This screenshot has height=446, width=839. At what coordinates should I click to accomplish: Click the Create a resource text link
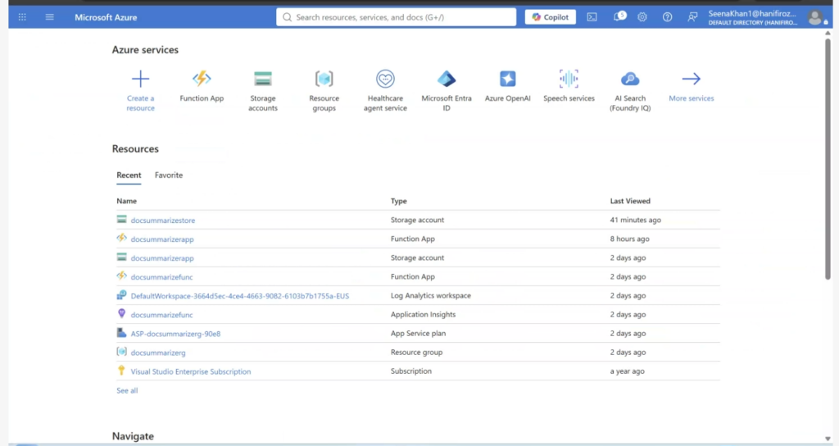pos(140,102)
